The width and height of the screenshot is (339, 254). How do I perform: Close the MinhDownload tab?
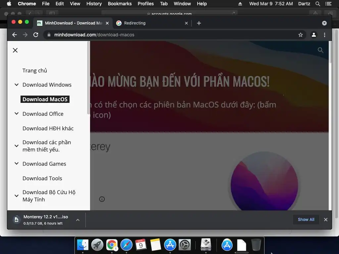107,23
